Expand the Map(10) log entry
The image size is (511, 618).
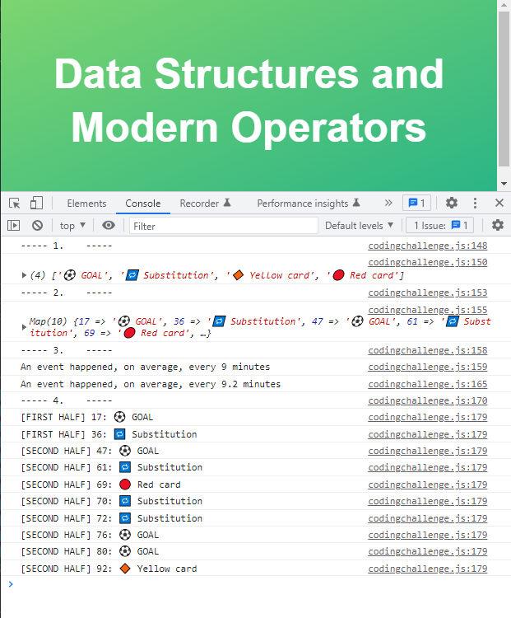click(24, 327)
